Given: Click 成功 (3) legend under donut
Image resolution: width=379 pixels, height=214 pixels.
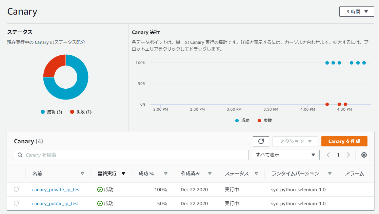Looking at the screenshot, I should [x=52, y=112].
